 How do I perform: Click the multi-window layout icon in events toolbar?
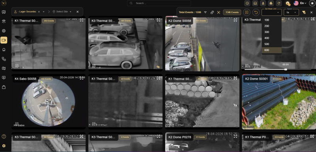pyautogui.click(x=212, y=13)
